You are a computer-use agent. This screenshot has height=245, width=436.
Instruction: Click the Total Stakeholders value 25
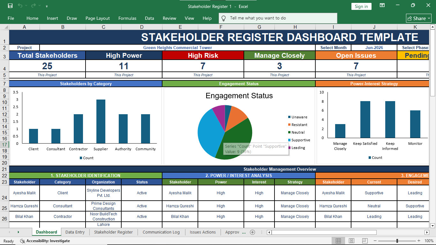pos(47,66)
